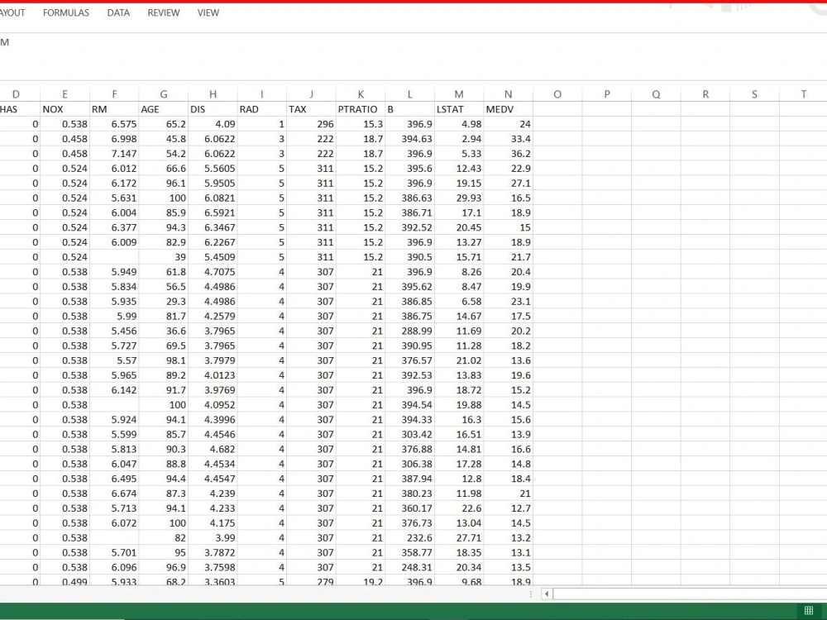Click the RM header cell
Screen dimensions: 827x620
click(x=114, y=109)
